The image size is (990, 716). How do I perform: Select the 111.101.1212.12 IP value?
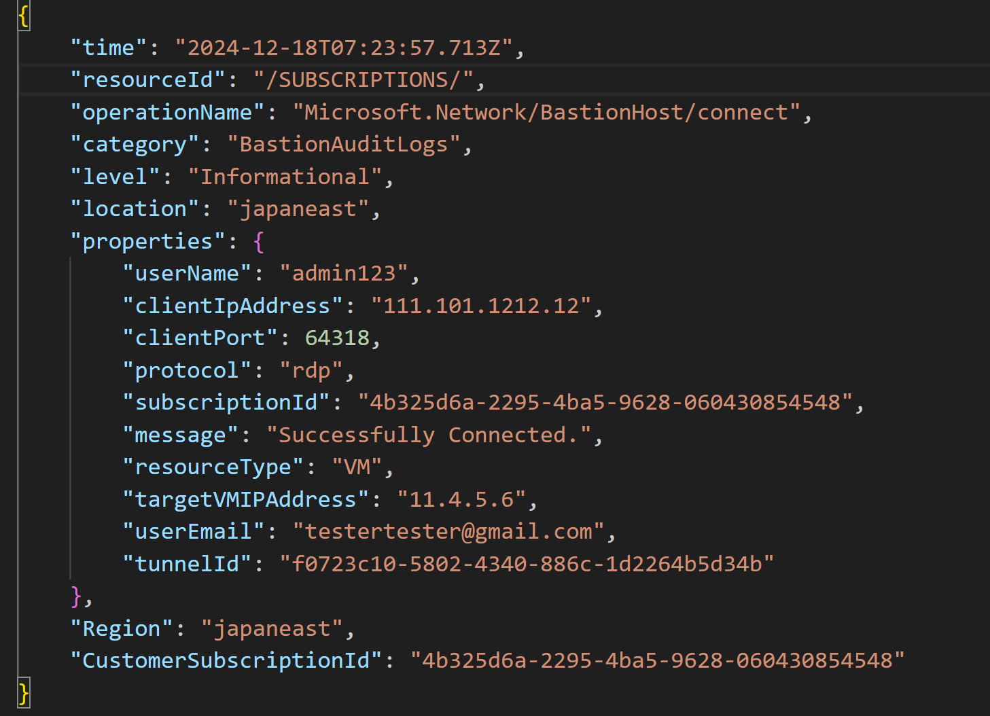tap(481, 306)
